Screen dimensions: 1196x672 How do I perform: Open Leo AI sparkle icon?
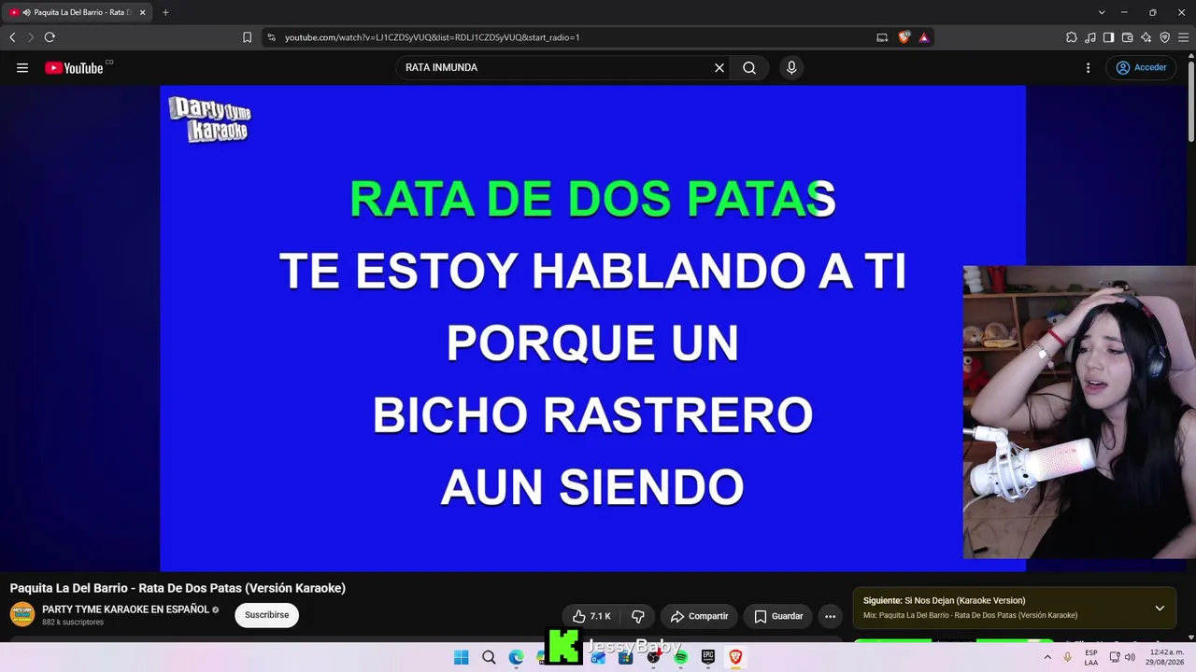pyautogui.click(x=1146, y=37)
